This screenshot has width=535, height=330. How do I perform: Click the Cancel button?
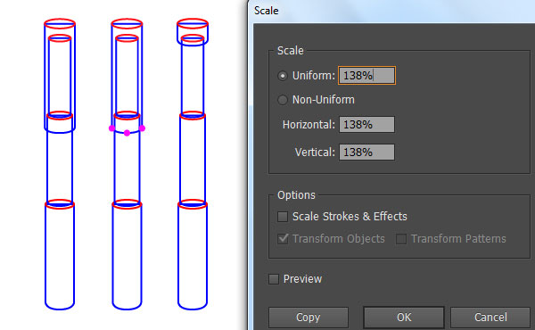point(490,317)
